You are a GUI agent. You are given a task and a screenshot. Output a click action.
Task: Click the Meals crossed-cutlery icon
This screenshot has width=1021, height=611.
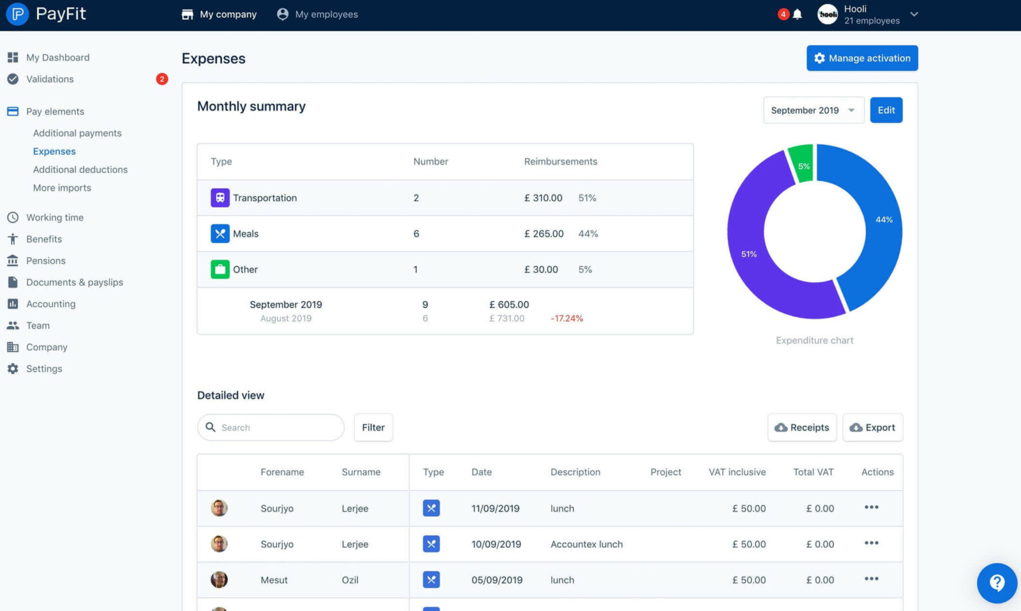pos(219,233)
